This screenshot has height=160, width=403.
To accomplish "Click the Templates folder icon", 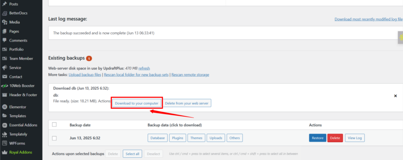I will pos(4,116).
